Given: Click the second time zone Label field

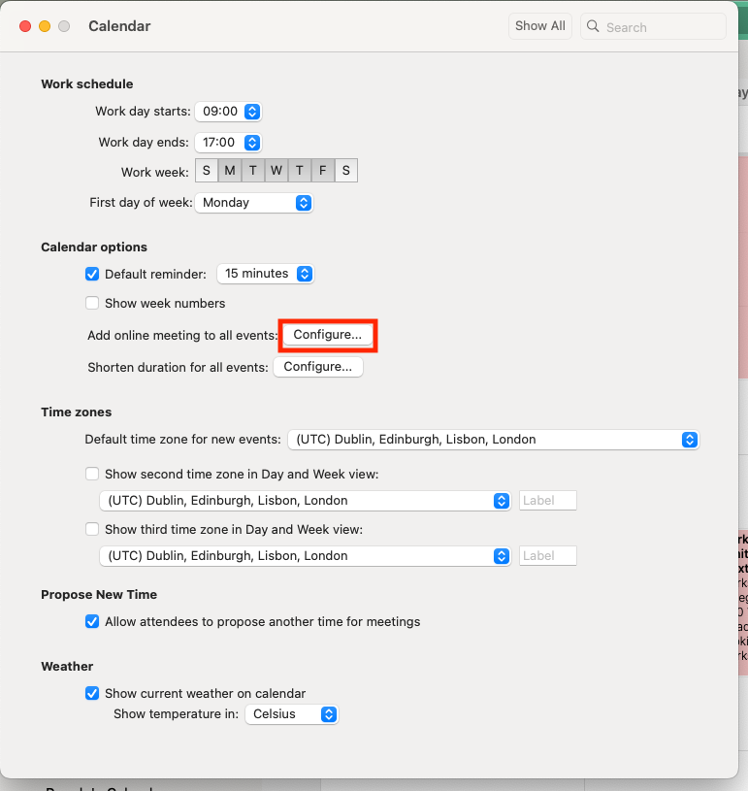Looking at the screenshot, I should [x=548, y=501].
